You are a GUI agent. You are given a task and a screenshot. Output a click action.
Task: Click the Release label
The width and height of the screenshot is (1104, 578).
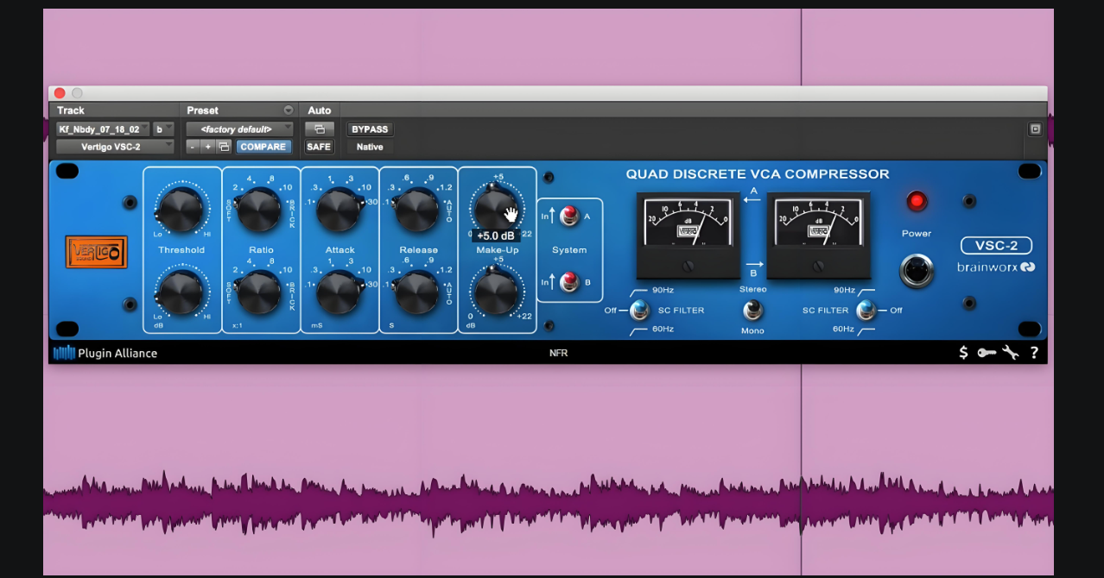pyautogui.click(x=418, y=250)
